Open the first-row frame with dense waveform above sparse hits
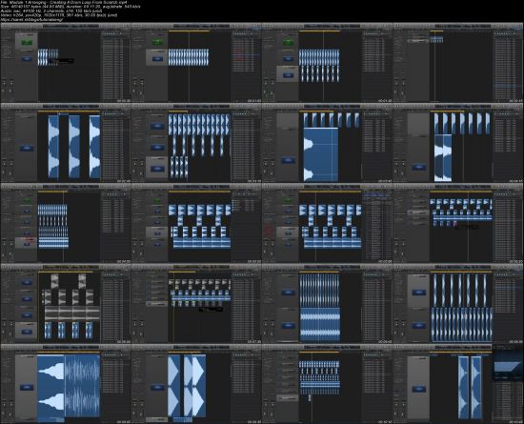Viewport: 524px width, 424px height. coord(327,63)
